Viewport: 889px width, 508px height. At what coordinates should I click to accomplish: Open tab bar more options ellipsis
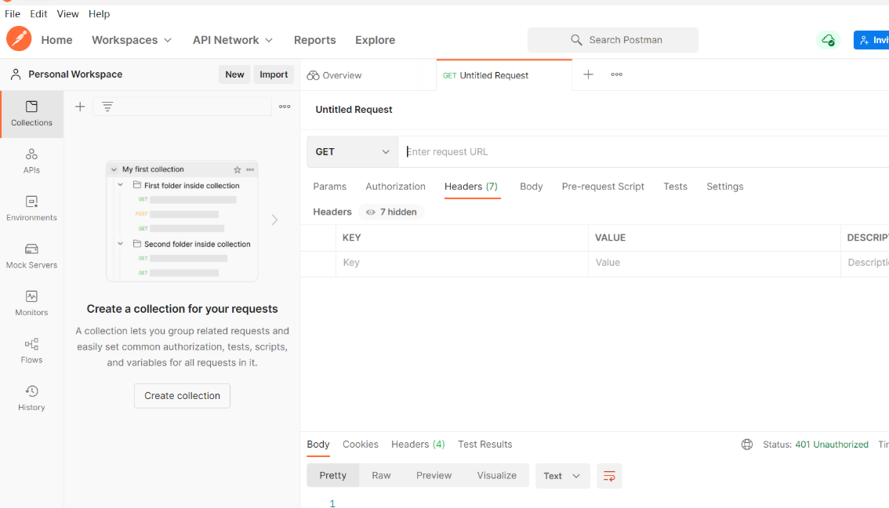[617, 74]
